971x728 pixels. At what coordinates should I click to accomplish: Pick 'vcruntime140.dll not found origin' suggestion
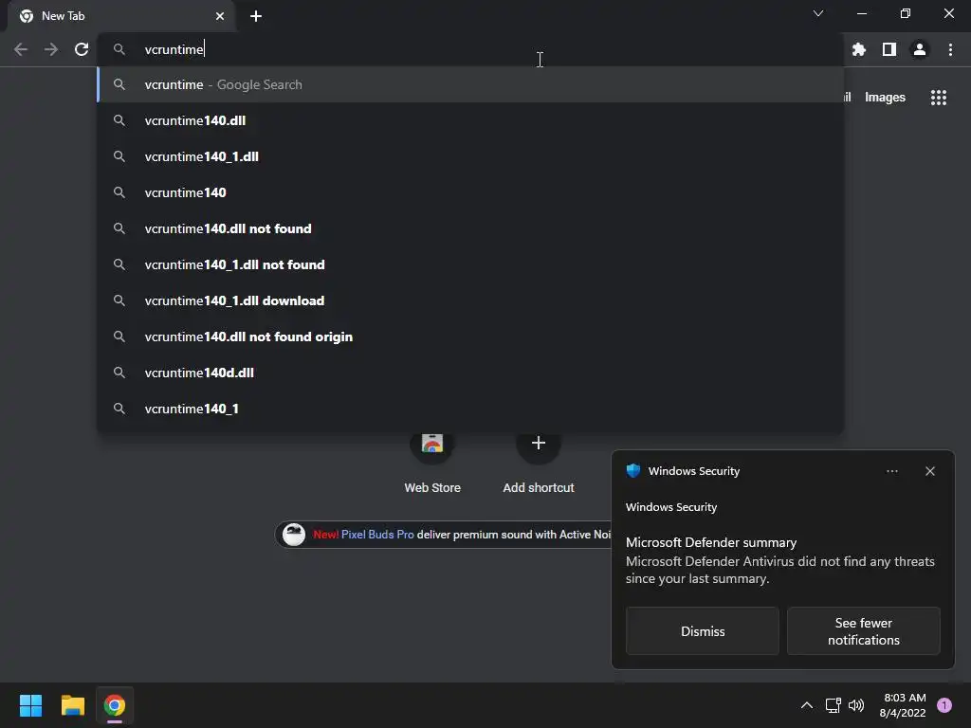pyautogui.click(x=470, y=337)
